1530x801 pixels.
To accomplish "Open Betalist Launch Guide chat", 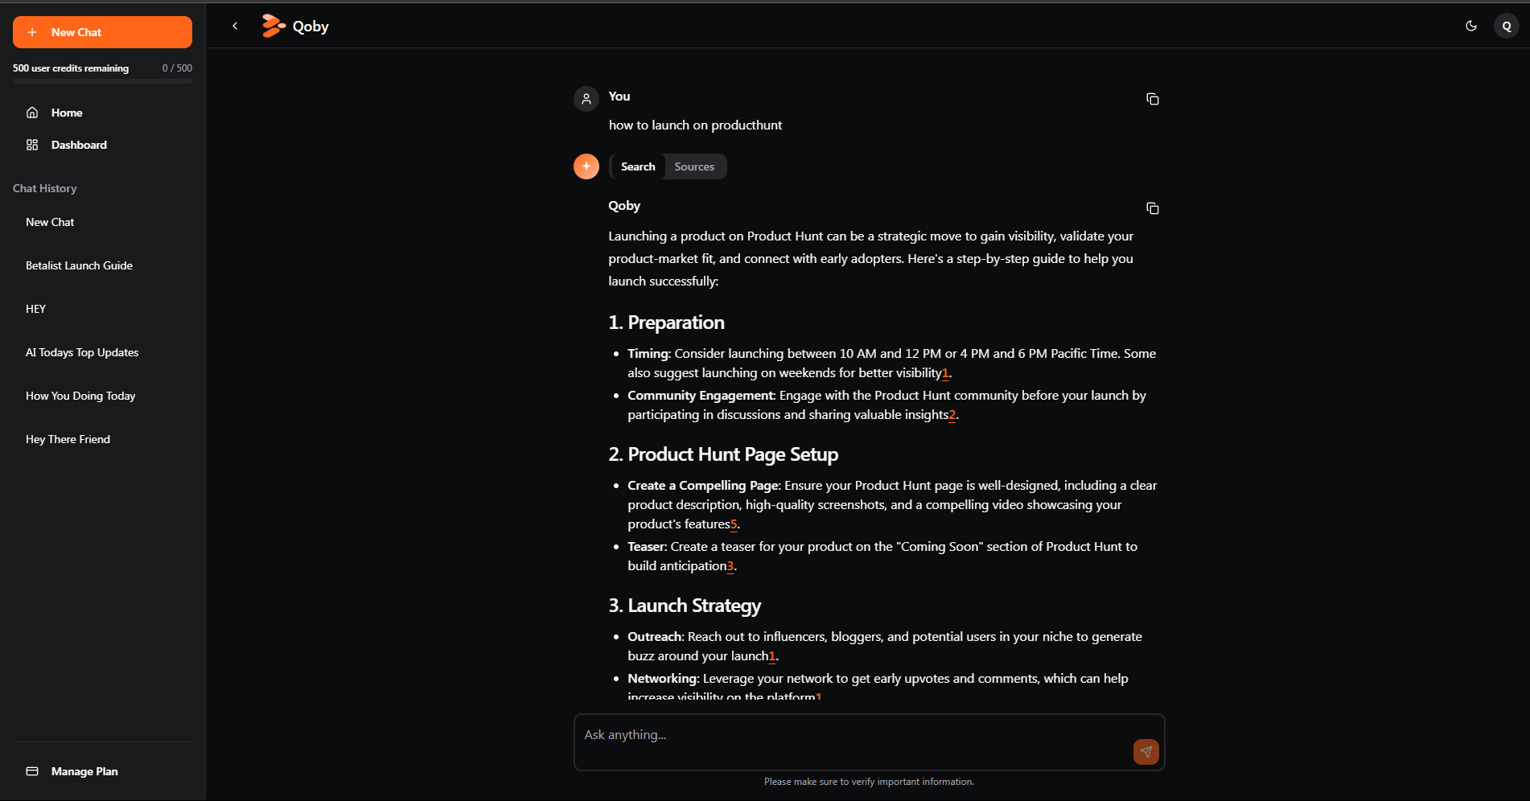I will [79, 265].
